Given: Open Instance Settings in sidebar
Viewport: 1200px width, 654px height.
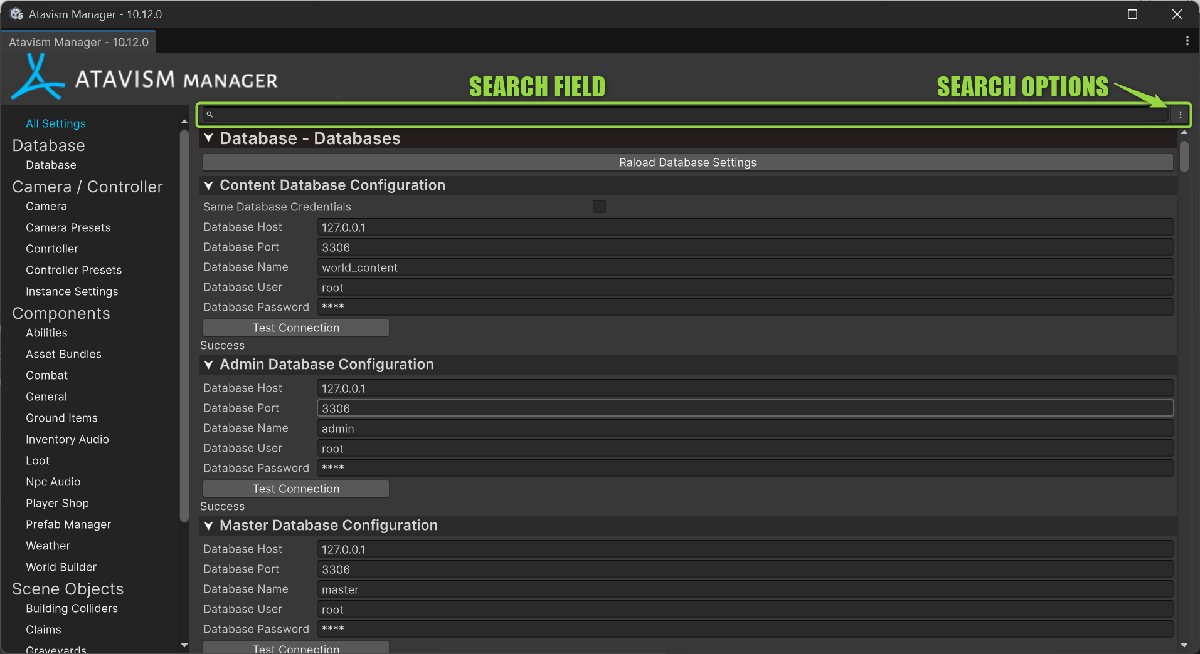Looking at the screenshot, I should (72, 291).
